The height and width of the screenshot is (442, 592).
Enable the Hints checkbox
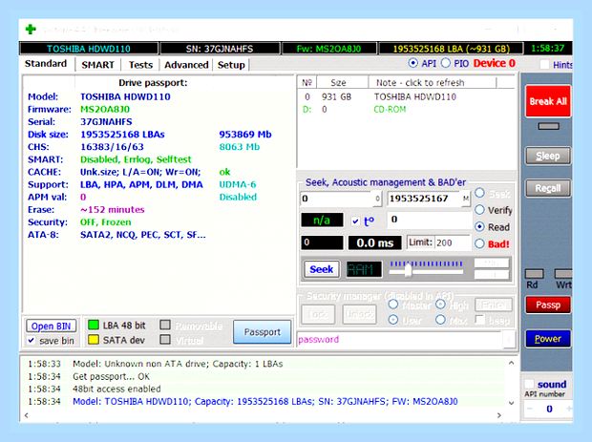[544, 65]
